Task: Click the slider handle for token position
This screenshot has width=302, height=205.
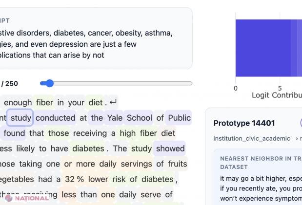Action: 49,83
